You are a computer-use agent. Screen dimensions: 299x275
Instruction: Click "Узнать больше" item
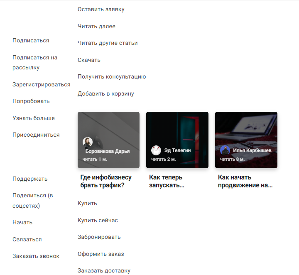click(x=34, y=118)
